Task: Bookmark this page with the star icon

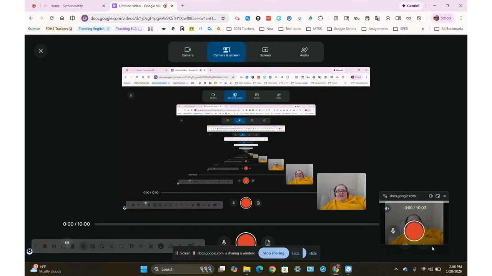Action: pyautogui.click(x=223, y=18)
